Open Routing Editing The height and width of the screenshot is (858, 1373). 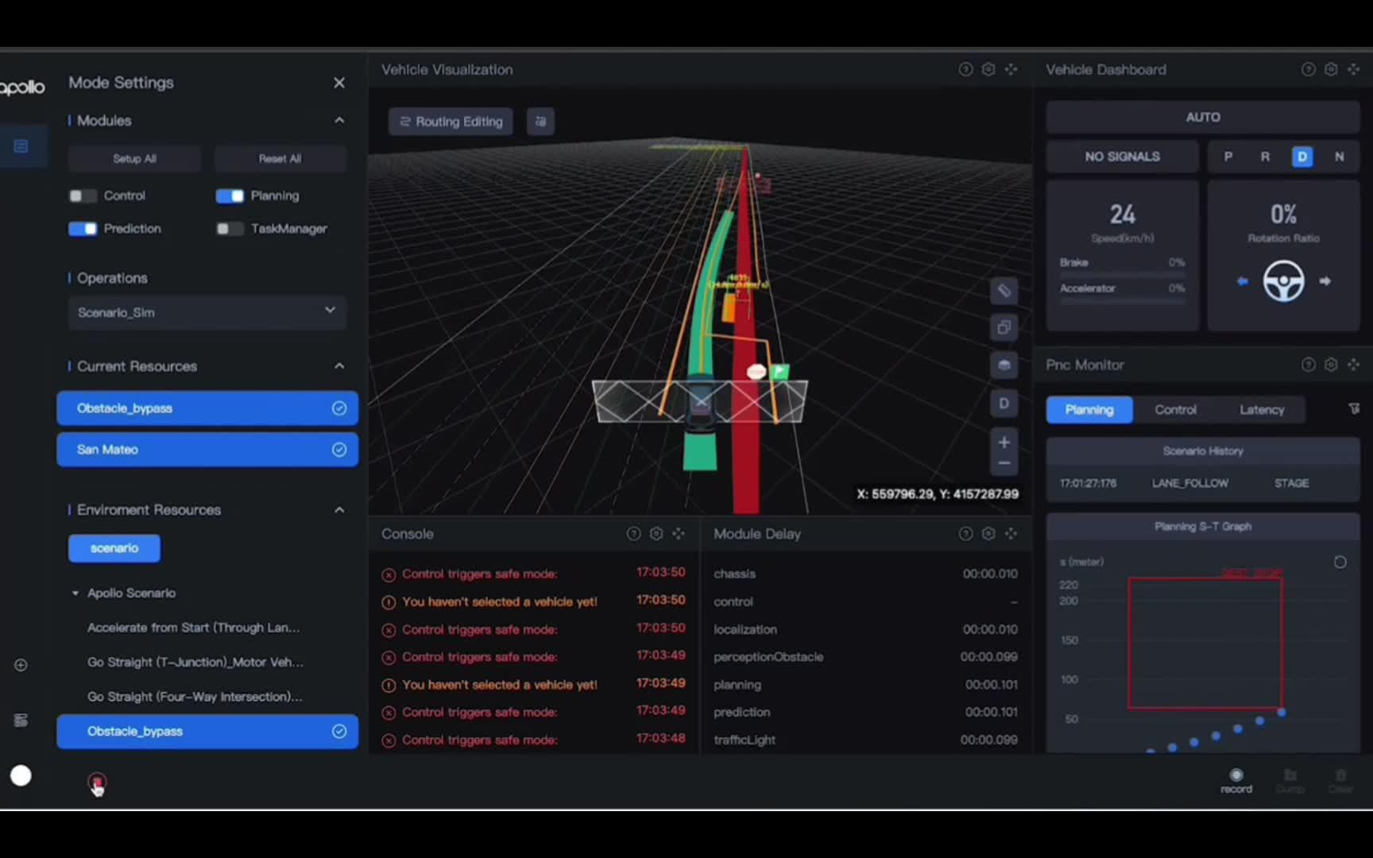451,122
